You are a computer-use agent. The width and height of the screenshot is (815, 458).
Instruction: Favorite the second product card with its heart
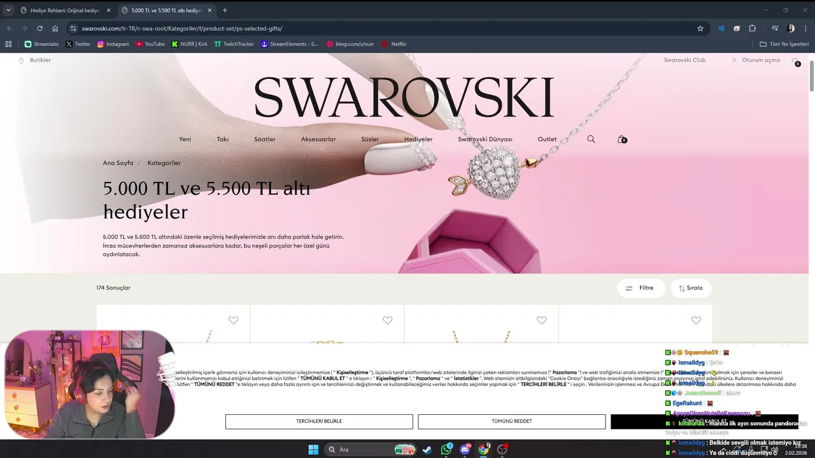tap(387, 321)
